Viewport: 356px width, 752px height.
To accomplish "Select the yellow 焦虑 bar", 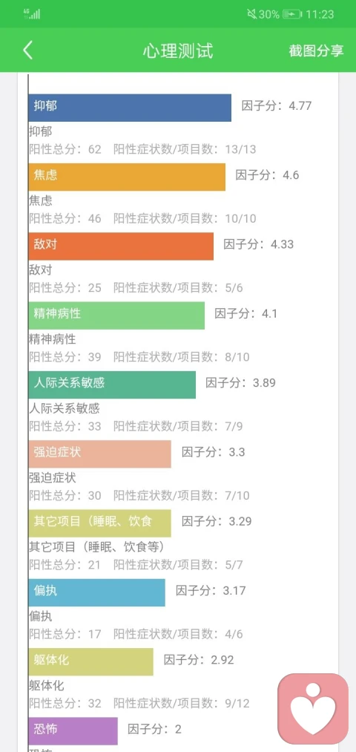I will (x=127, y=177).
